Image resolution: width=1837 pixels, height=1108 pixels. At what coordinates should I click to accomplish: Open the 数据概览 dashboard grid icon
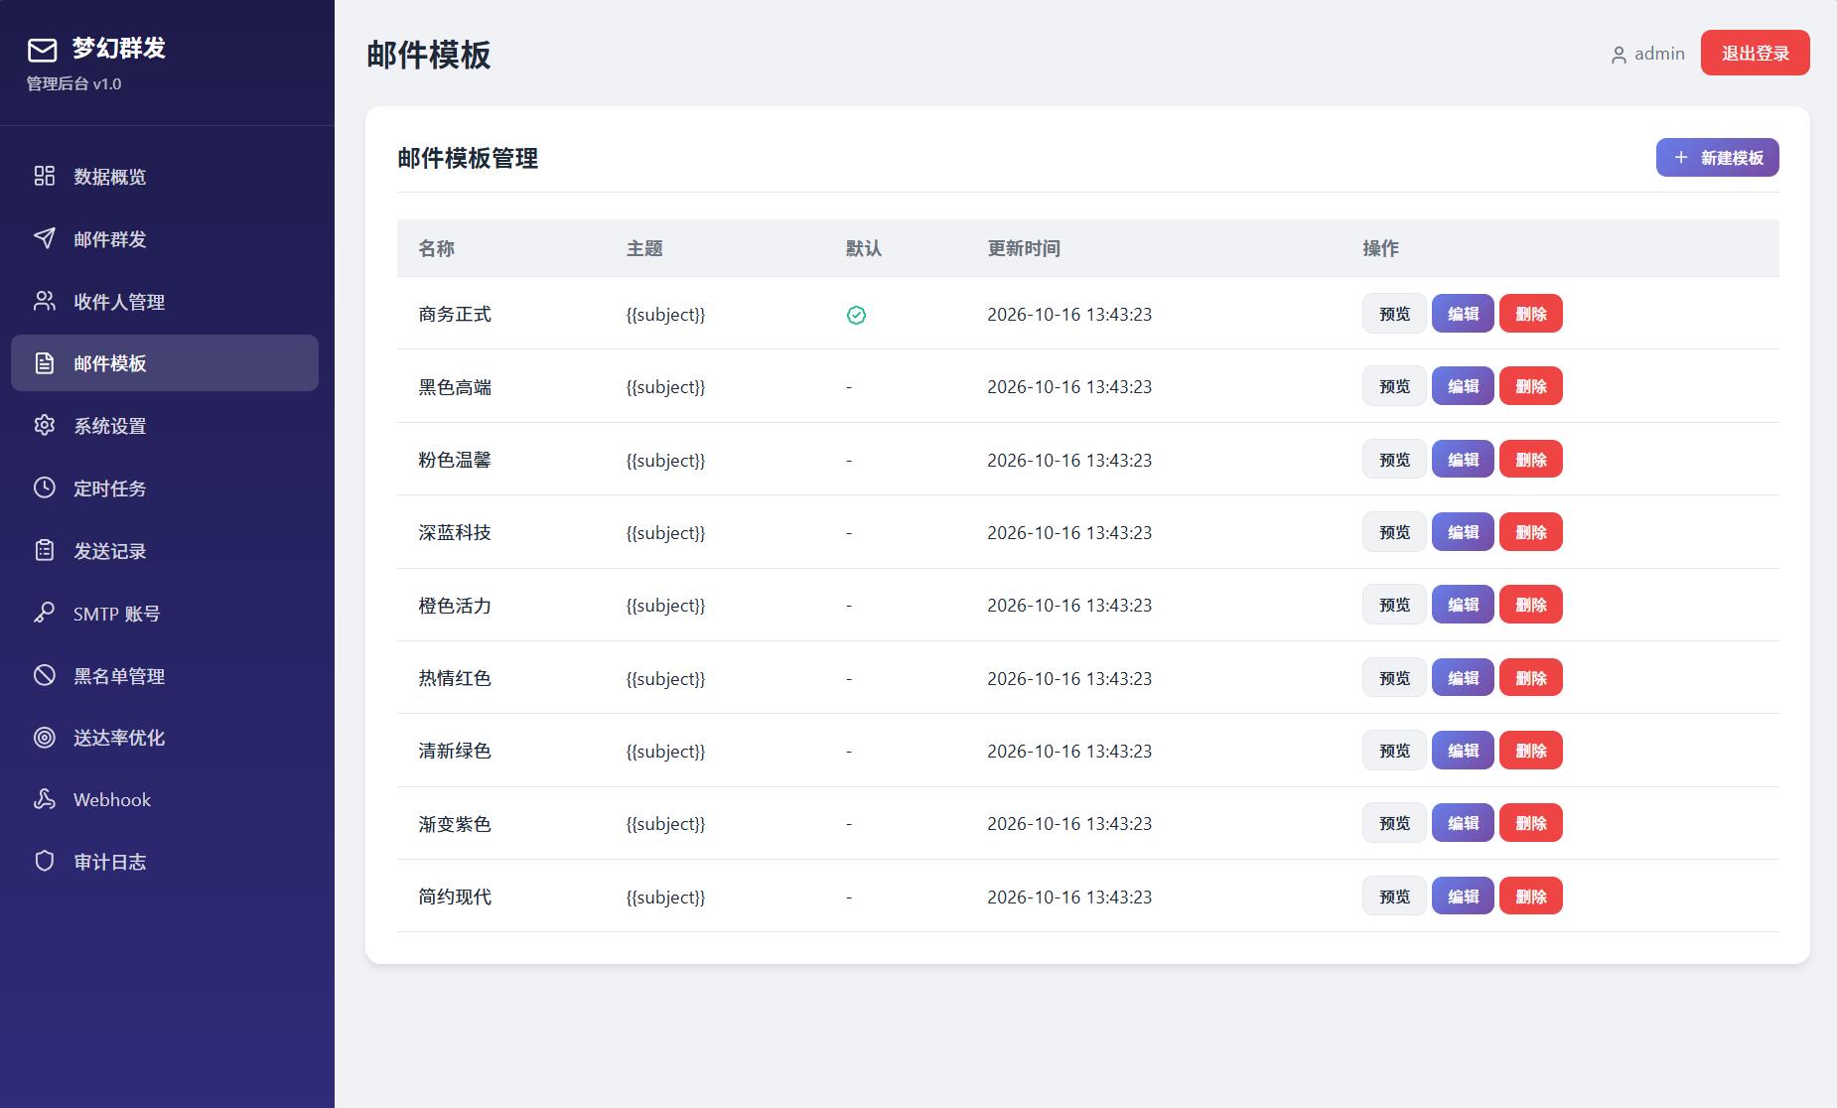45,176
